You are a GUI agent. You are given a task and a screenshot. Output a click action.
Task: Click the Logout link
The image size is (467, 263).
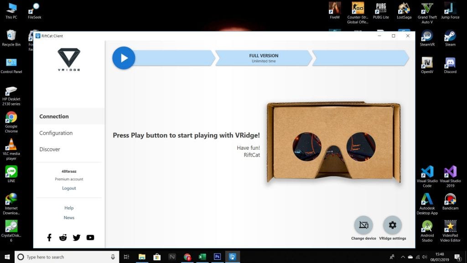coord(69,188)
